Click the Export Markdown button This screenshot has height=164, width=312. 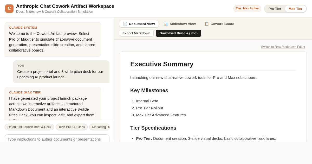click(x=136, y=33)
